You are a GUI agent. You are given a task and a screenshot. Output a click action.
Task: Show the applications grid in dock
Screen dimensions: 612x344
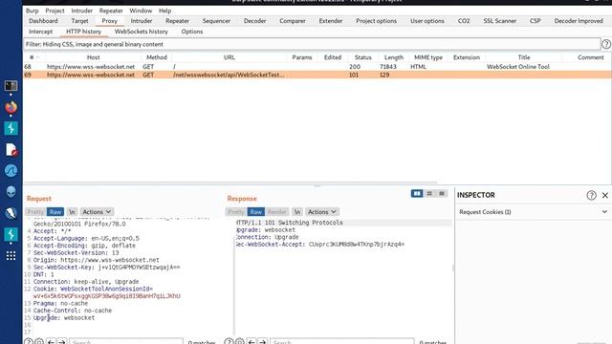(11, 255)
